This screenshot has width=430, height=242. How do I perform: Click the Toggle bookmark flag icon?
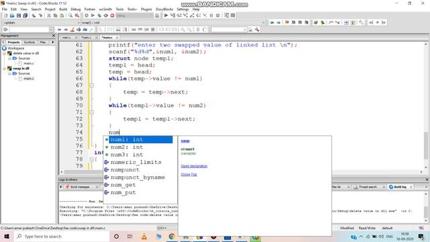click(287, 22)
